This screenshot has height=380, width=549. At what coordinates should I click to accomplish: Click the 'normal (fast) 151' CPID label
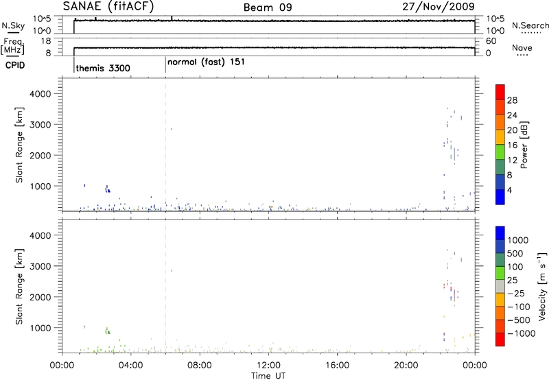point(206,62)
